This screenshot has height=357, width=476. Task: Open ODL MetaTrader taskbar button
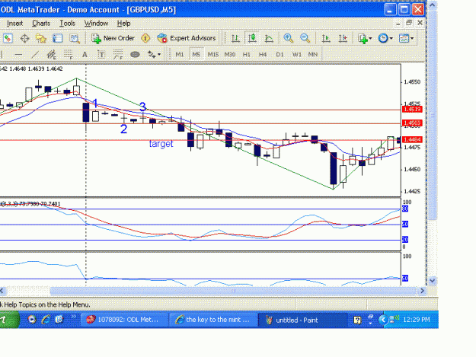point(124,320)
